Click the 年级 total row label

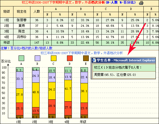[6, 43]
